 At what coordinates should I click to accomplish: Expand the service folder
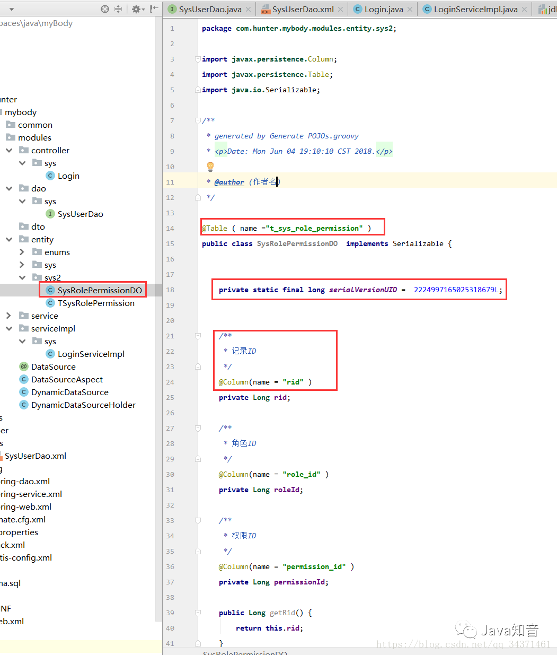pyautogui.click(x=9, y=316)
